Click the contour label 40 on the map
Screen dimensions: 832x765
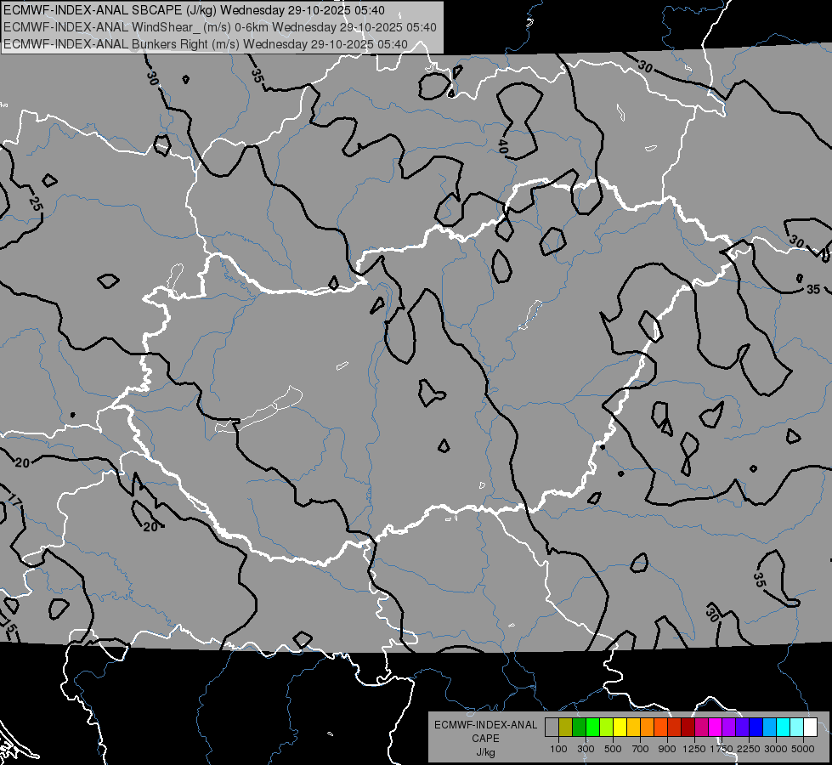[x=502, y=146]
